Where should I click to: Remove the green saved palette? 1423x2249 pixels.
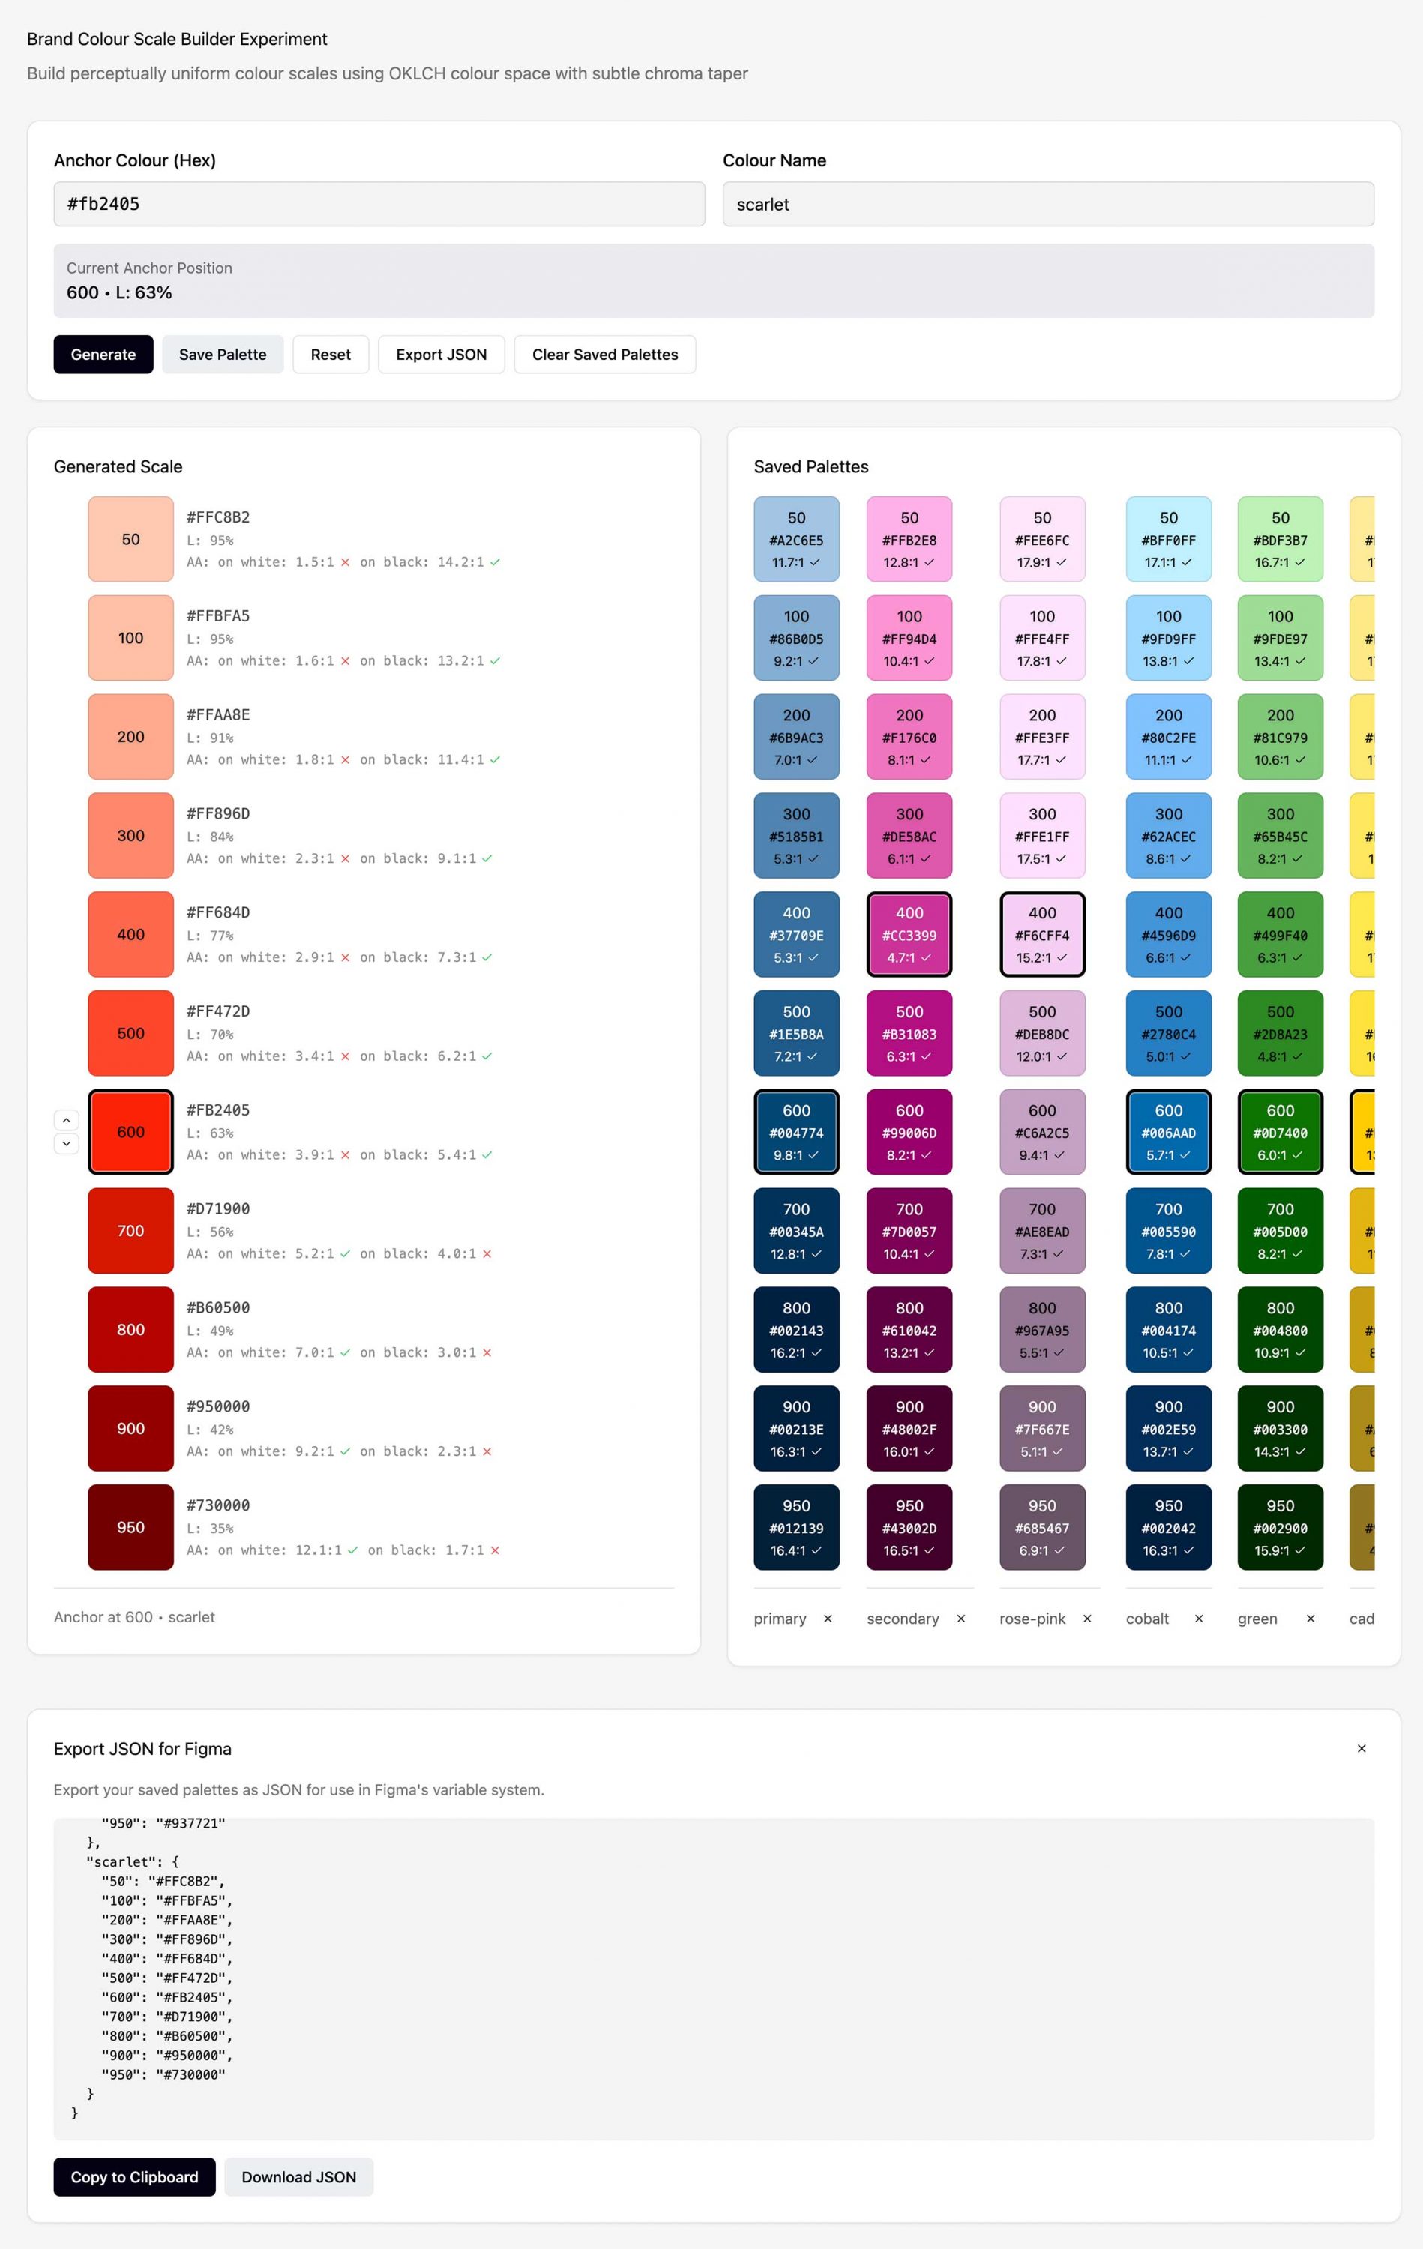pos(1311,1619)
